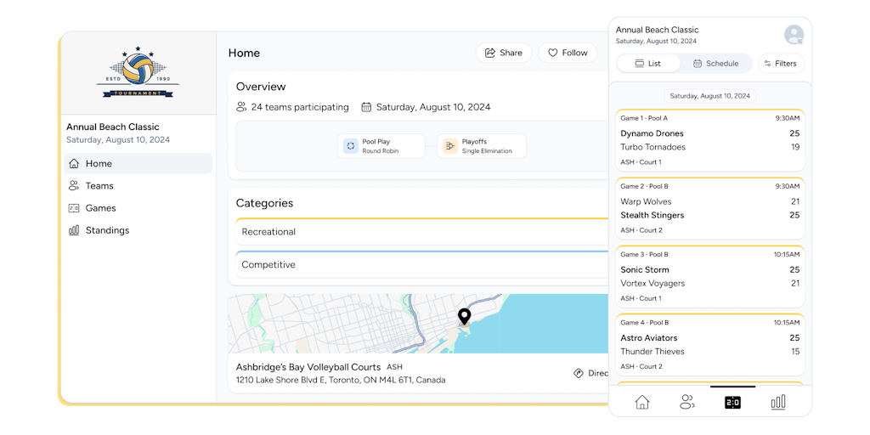
Task: Click the Follow button
Action: click(568, 53)
